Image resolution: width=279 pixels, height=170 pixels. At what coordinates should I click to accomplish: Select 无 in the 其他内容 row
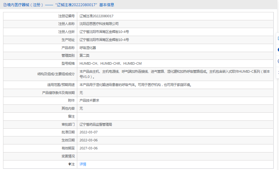81,108
